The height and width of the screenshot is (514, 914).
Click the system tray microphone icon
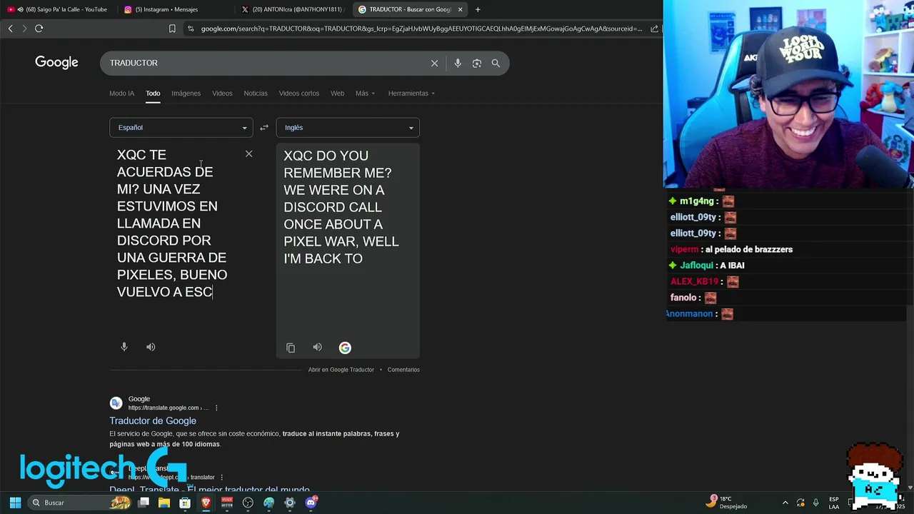(x=815, y=503)
